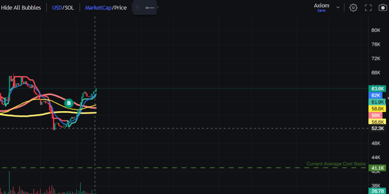Click Hide All Bubbles button
The image size is (389, 194).
pos(21,8)
